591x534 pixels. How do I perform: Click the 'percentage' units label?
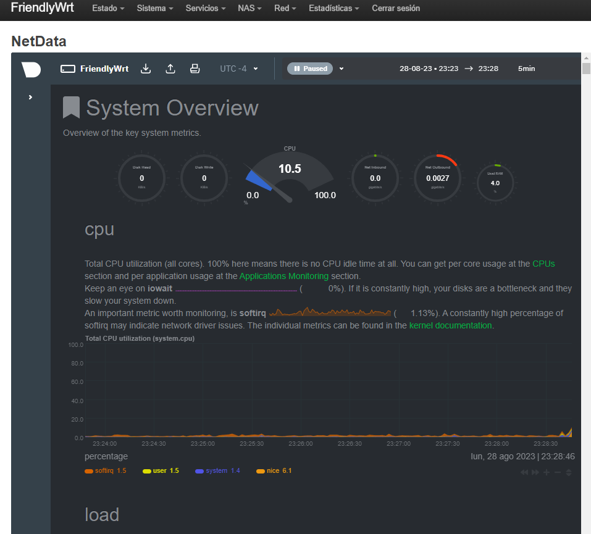click(x=106, y=456)
